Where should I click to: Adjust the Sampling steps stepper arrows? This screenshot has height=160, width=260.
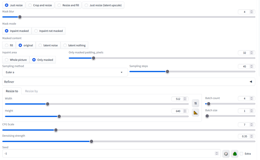coord(252,67)
